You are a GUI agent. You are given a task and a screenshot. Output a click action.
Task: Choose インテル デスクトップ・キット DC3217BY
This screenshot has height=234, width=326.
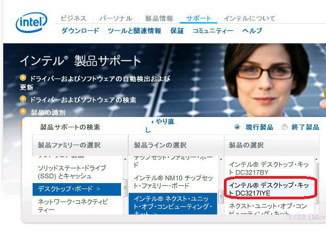tap(268, 168)
